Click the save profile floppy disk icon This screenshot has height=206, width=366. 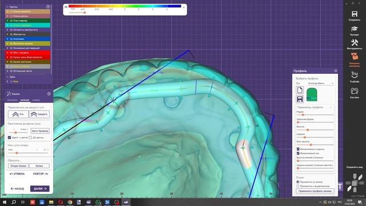300,99
